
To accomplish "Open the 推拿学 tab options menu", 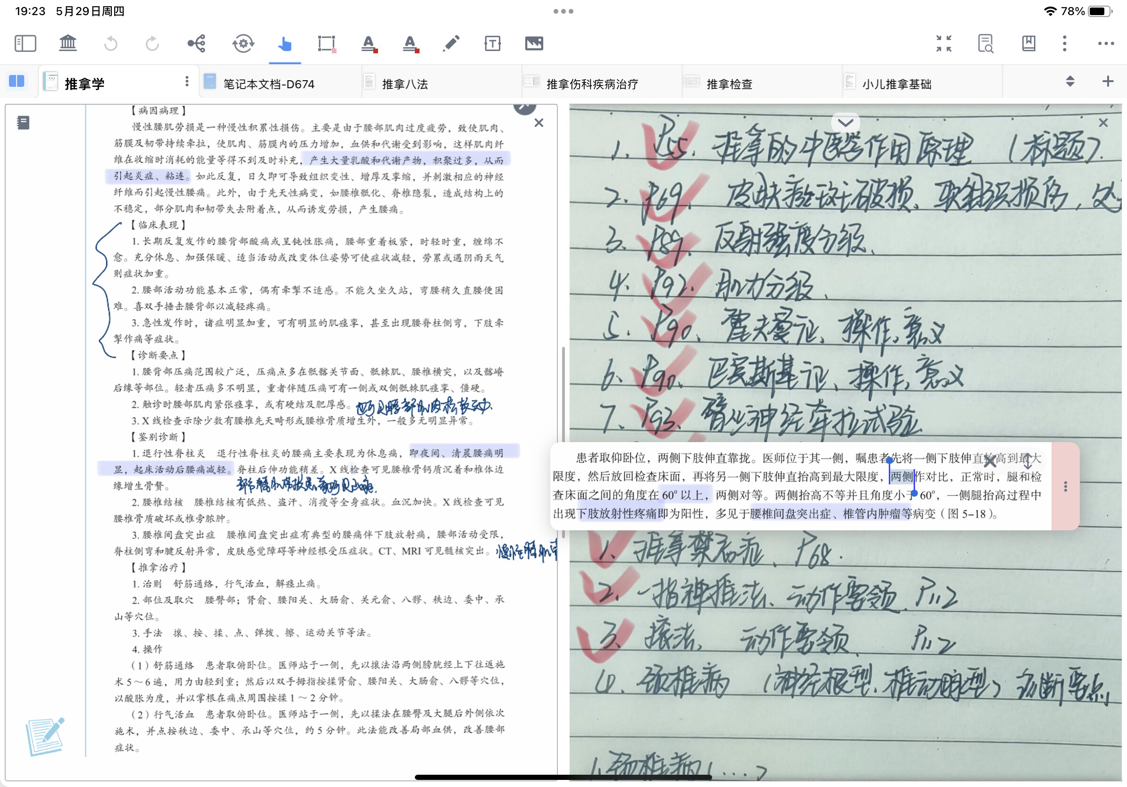I will [x=187, y=82].
